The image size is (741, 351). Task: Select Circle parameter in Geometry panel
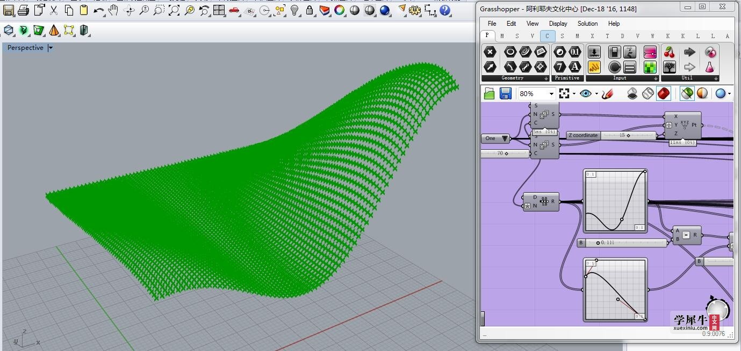[510, 52]
